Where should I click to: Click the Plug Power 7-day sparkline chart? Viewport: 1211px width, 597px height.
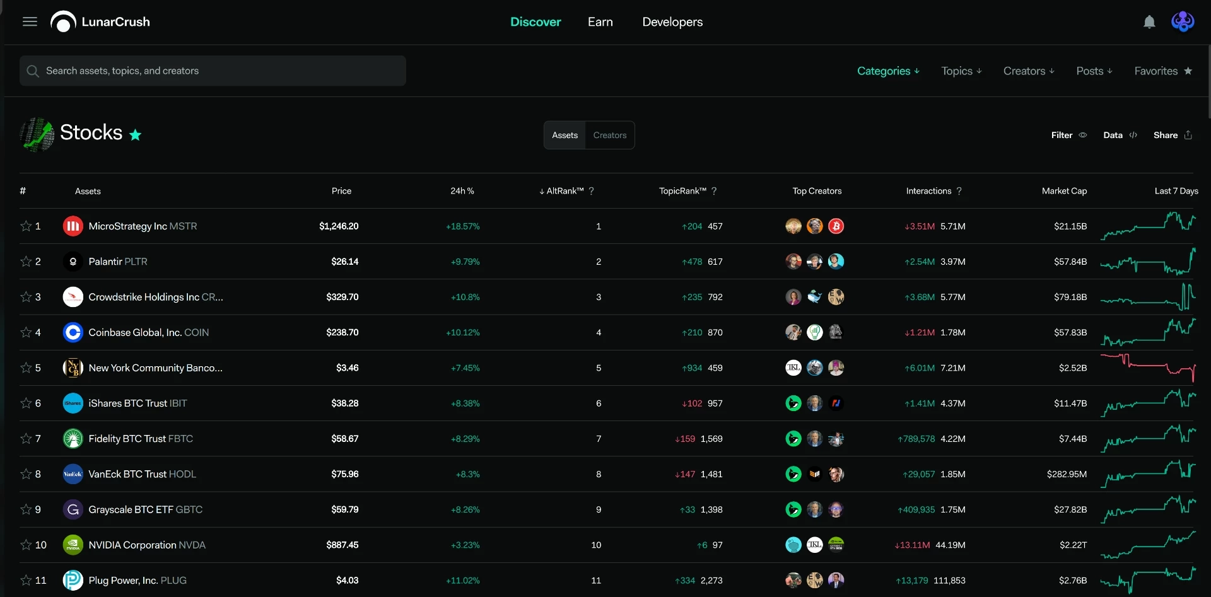pyautogui.click(x=1148, y=580)
